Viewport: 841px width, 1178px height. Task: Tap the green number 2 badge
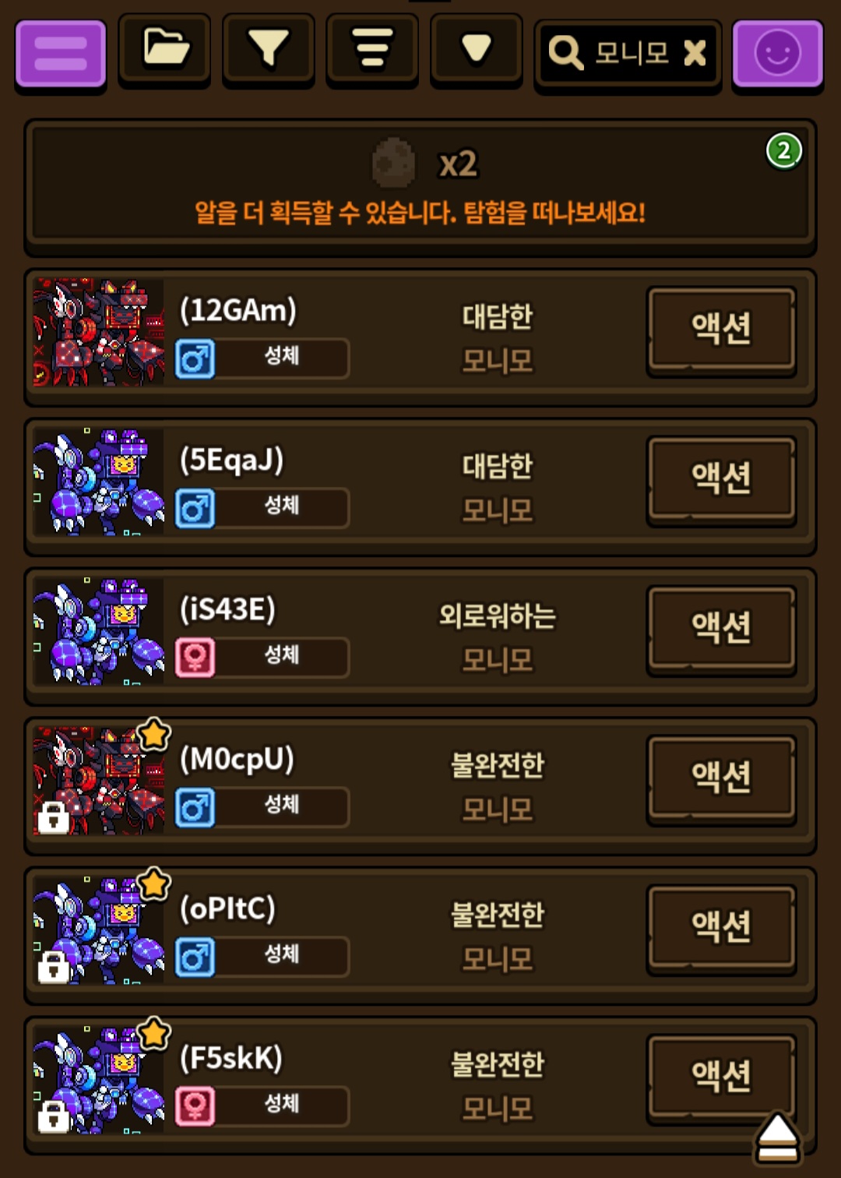tap(784, 151)
